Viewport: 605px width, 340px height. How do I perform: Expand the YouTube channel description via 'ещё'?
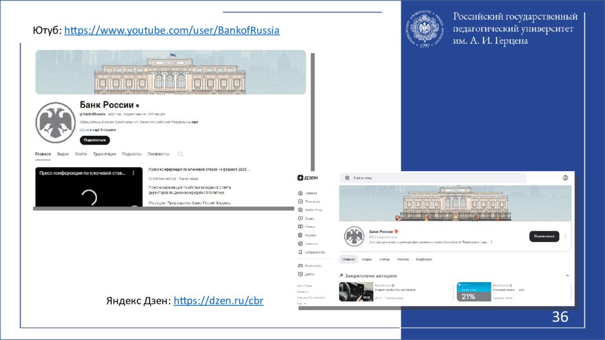pyautogui.click(x=195, y=122)
